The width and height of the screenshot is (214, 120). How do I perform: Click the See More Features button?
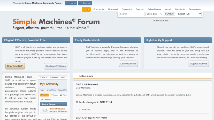(x=56, y=66)
